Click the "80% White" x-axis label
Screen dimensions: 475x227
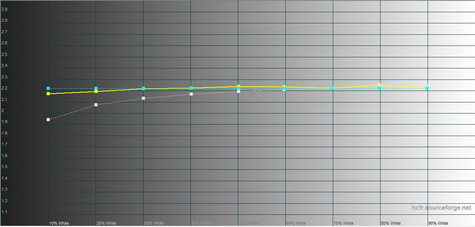pyautogui.click(x=391, y=223)
